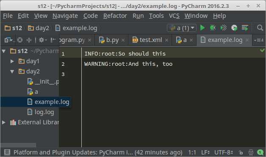Viewport: 266px width, 157px height.
Task: Click day2 breadcrumb in navigation bar
Action: click(39, 28)
